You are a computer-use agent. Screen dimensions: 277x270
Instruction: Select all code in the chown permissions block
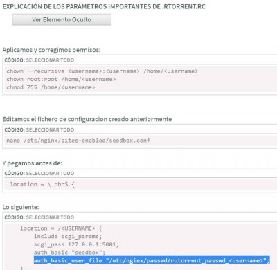50,60
